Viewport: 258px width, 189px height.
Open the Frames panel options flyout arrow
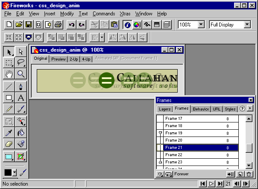tap(250, 108)
